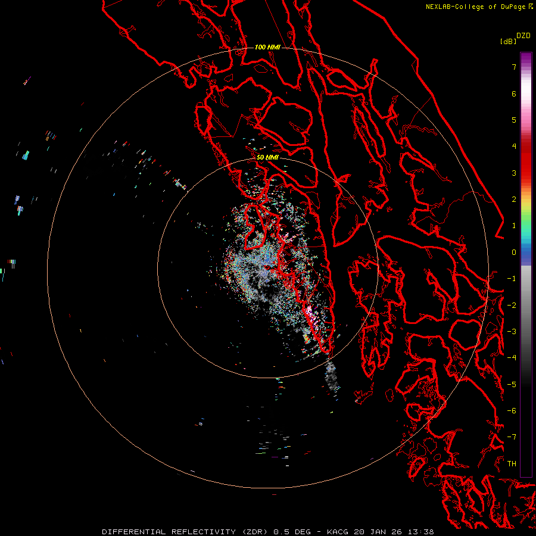
Task: Click the 0 value on the color scale
Action: pos(514,253)
